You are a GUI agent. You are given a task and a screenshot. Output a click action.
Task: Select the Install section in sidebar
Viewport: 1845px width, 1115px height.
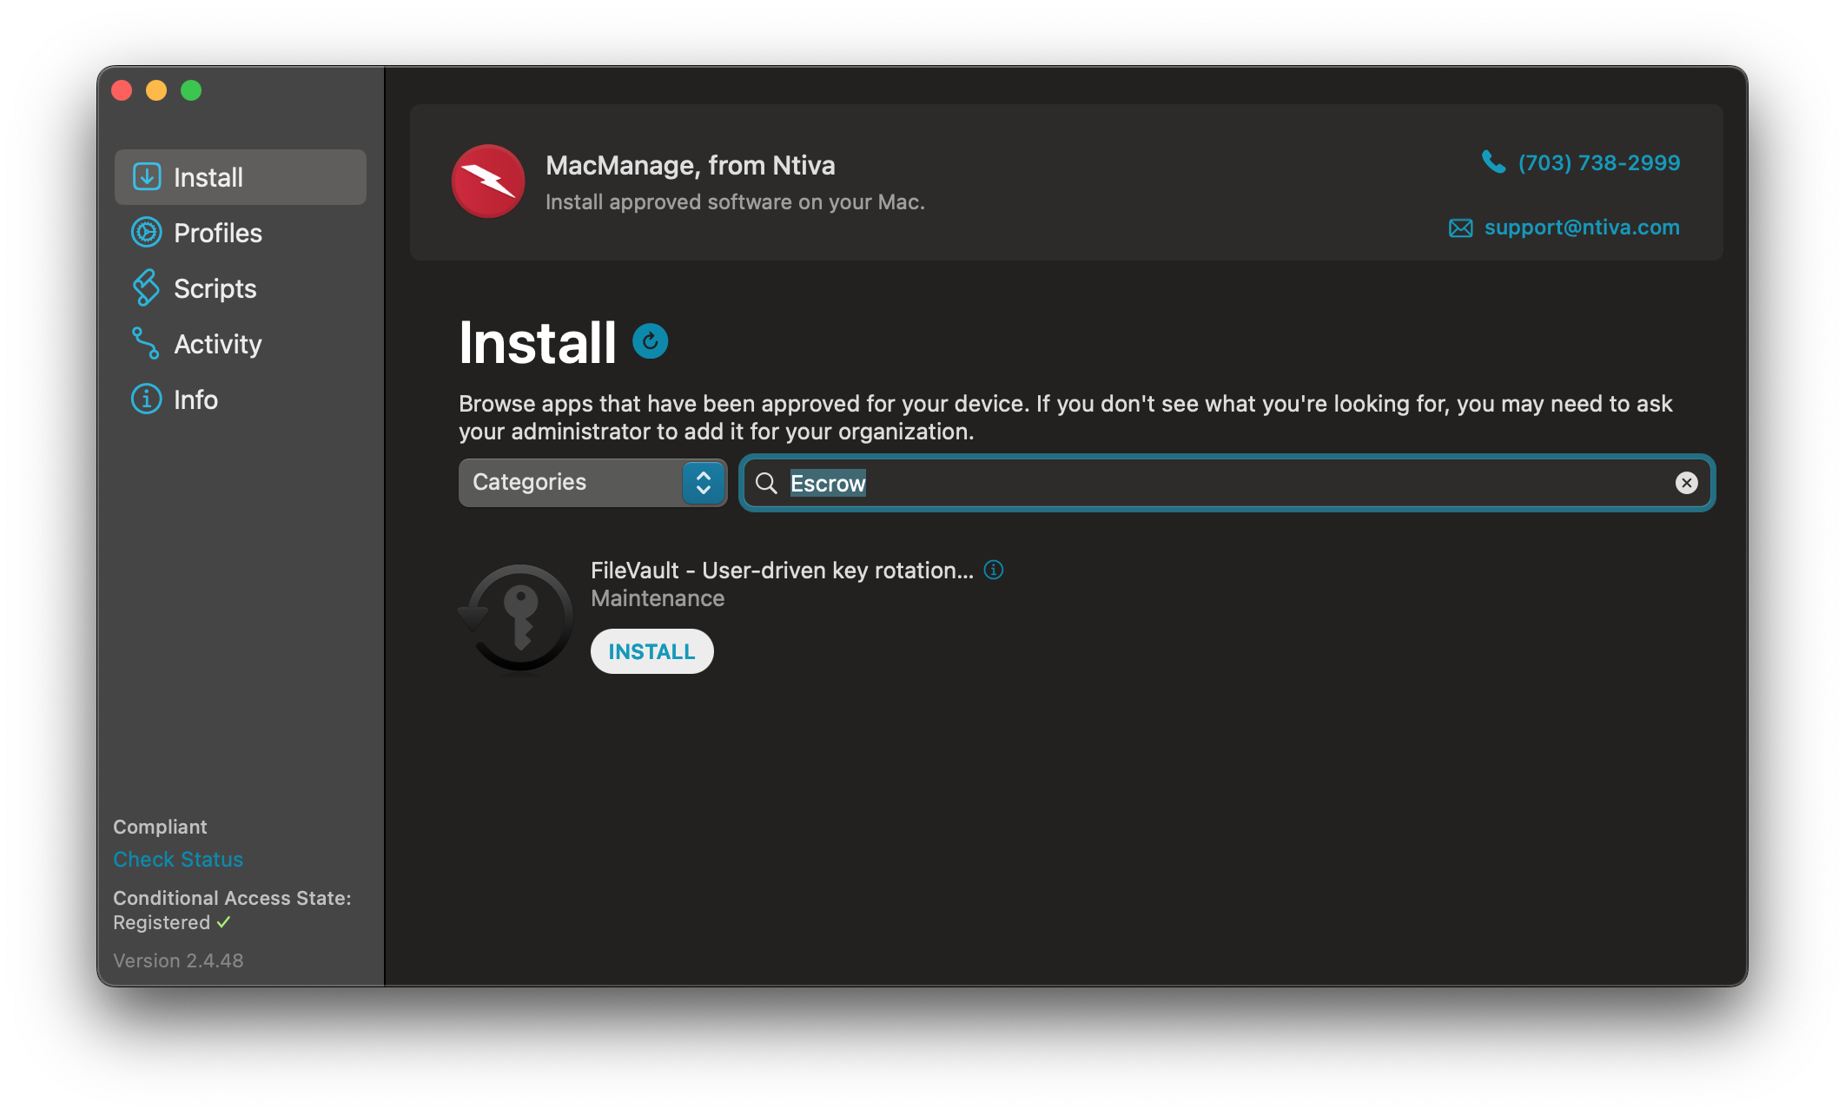tap(241, 177)
